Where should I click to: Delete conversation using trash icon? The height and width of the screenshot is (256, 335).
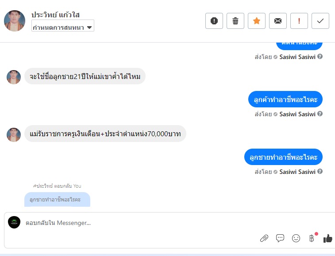coord(235,21)
